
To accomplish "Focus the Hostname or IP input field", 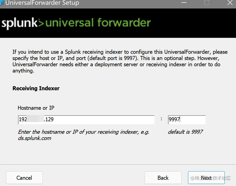I will (x=86, y=120).
